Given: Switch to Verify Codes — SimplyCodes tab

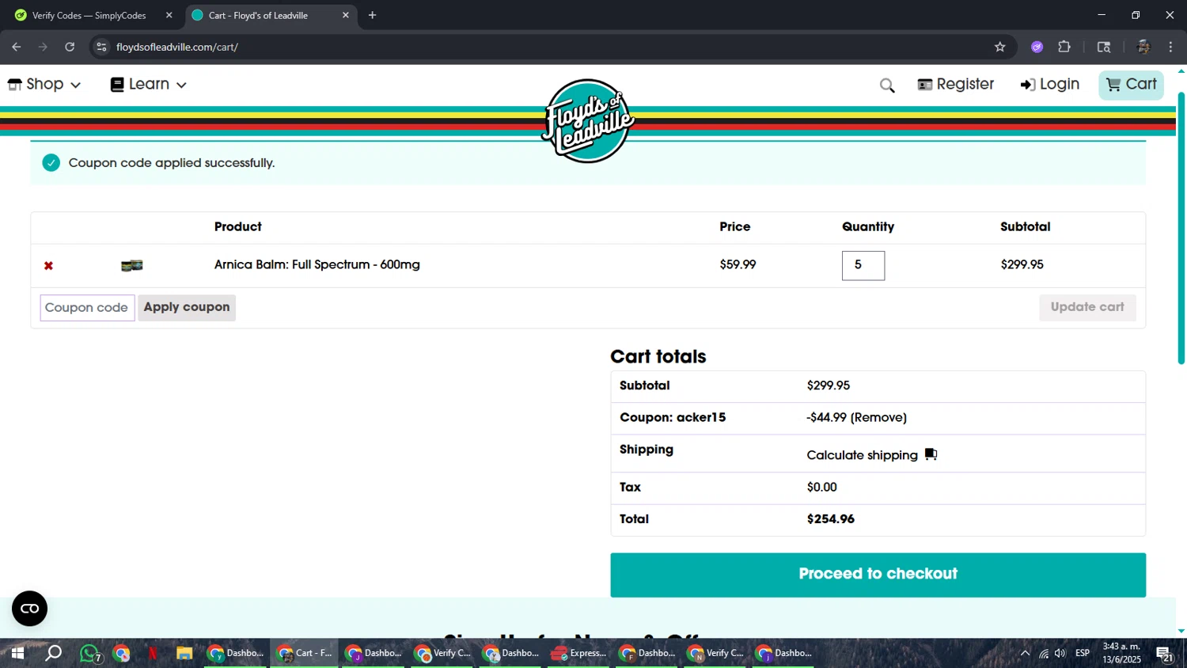Looking at the screenshot, I should 89,15.
